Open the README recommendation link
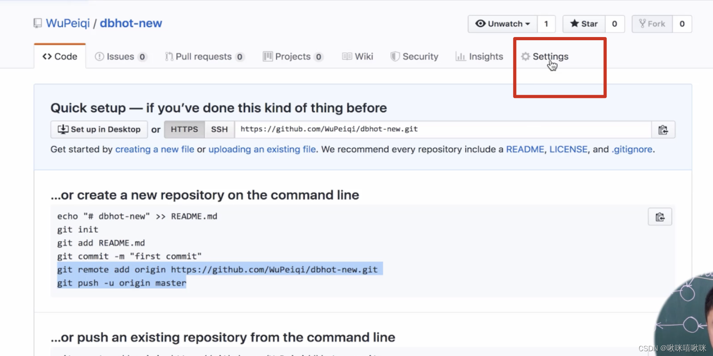Image resolution: width=713 pixels, height=356 pixels. [525, 149]
